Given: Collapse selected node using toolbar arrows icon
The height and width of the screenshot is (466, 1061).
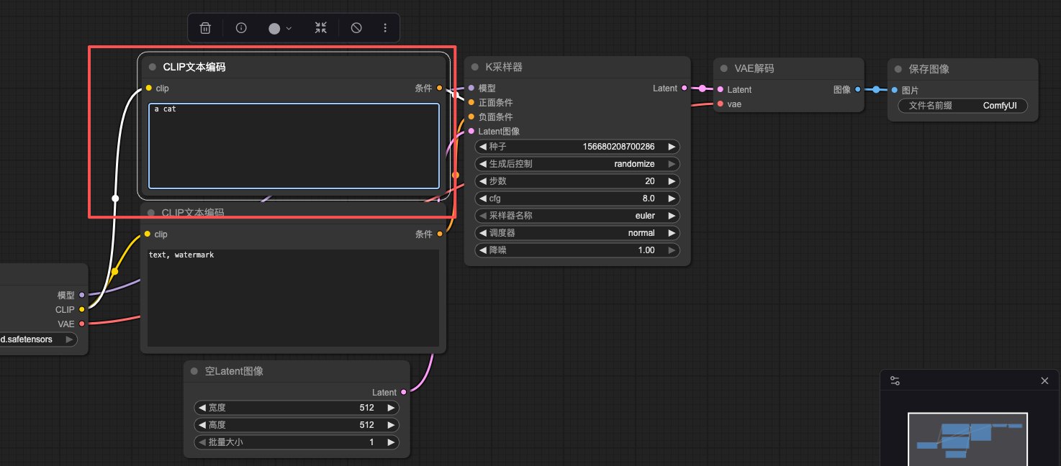Looking at the screenshot, I should click(x=320, y=28).
